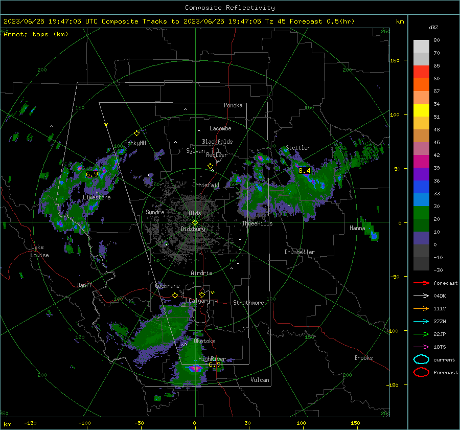Click the Innisfail city label
This screenshot has width=460, height=430.
(206, 185)
